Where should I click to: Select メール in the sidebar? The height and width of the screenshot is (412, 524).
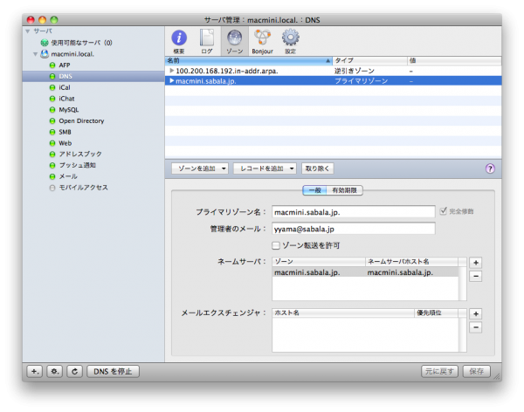pyautogui.click(x=68, y=176)
